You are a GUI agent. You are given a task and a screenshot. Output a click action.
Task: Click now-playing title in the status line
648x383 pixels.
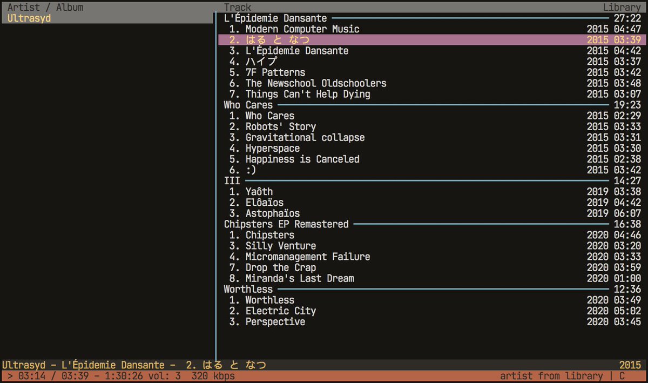click(134, 365)
